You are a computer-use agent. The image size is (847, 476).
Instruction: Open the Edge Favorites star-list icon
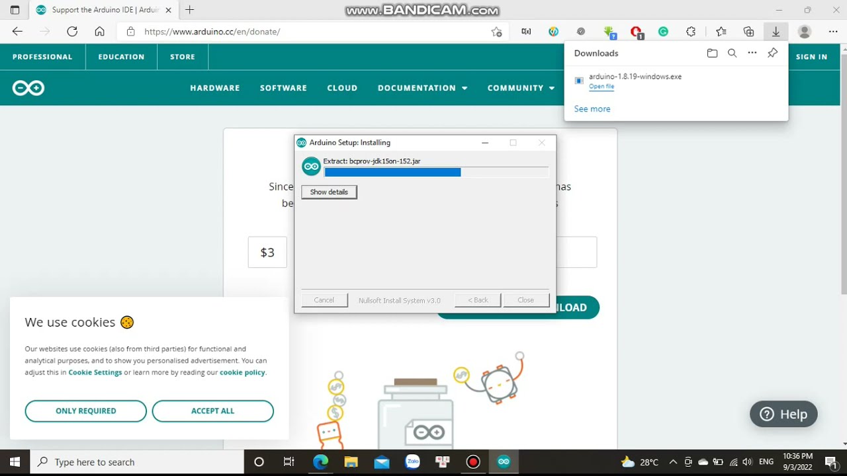point(721,32)
